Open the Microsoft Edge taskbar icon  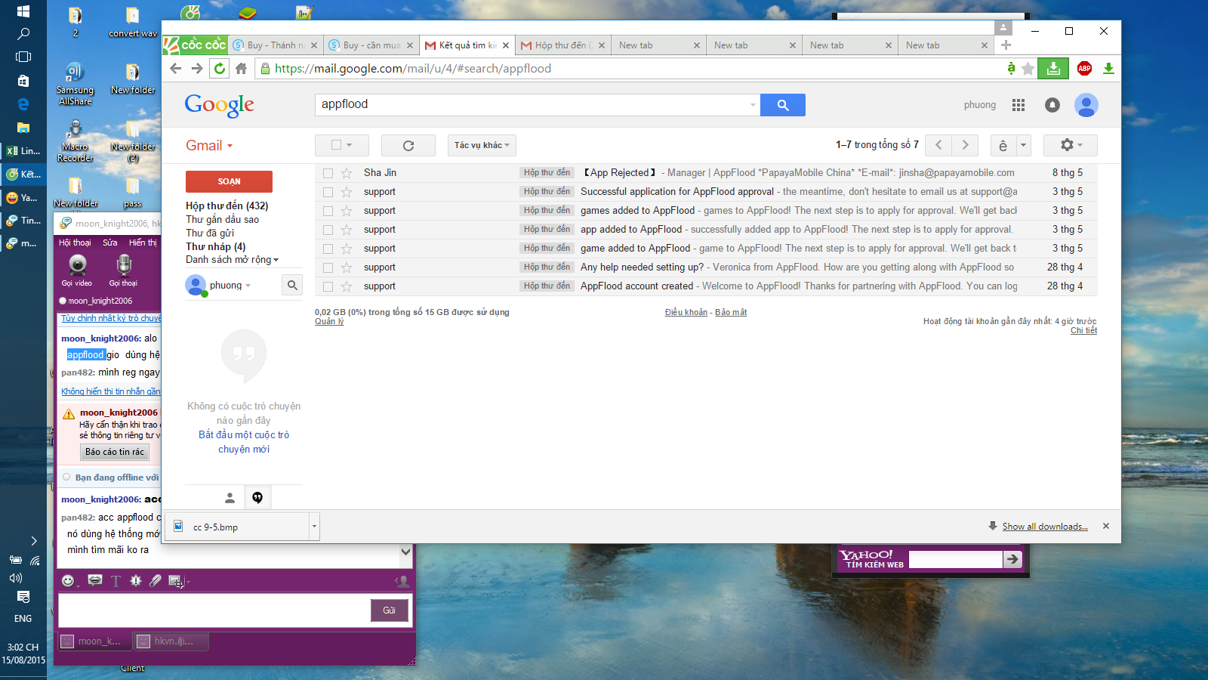pos(23,104)
